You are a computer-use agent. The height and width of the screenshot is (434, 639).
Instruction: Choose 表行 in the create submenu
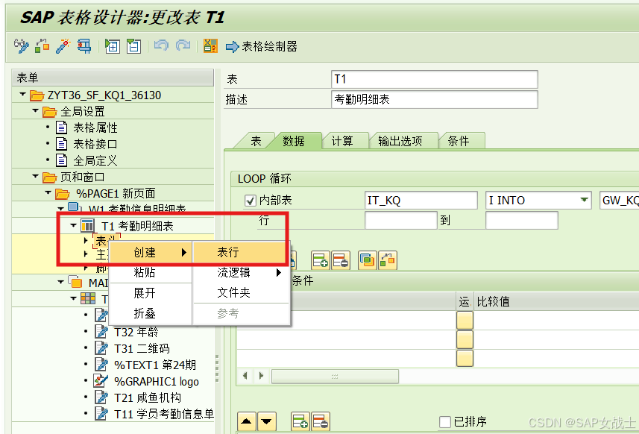coord(240,252)
